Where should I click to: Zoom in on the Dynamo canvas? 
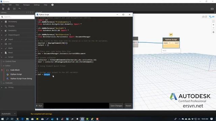click(213, 25)
